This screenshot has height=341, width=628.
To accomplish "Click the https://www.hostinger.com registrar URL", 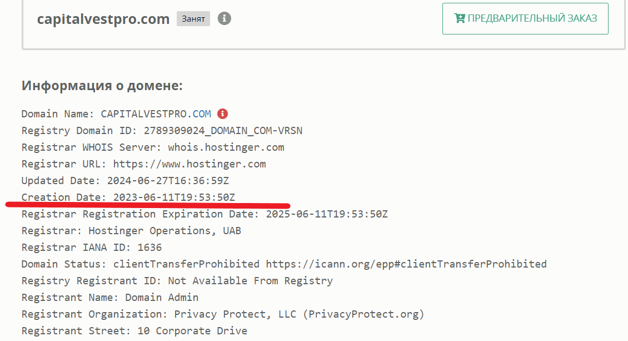I will point(189,164).
